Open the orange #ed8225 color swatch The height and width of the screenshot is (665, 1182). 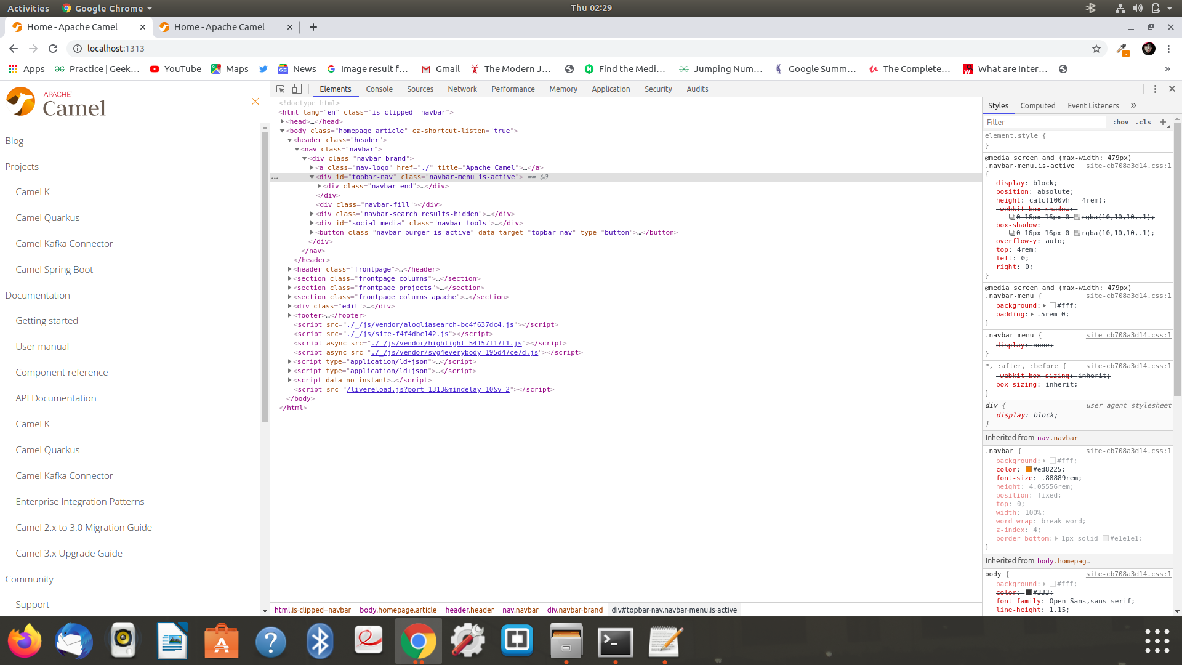[1029, 469]
